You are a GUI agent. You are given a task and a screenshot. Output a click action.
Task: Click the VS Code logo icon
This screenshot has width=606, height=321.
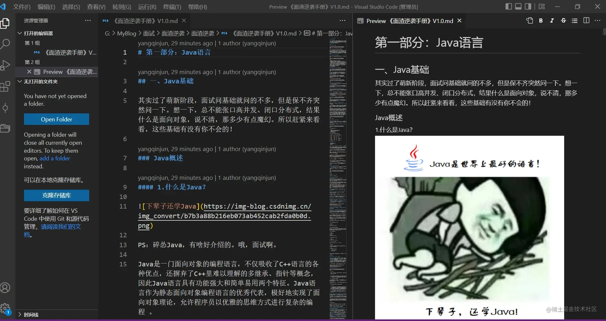(x=3, y=6)
